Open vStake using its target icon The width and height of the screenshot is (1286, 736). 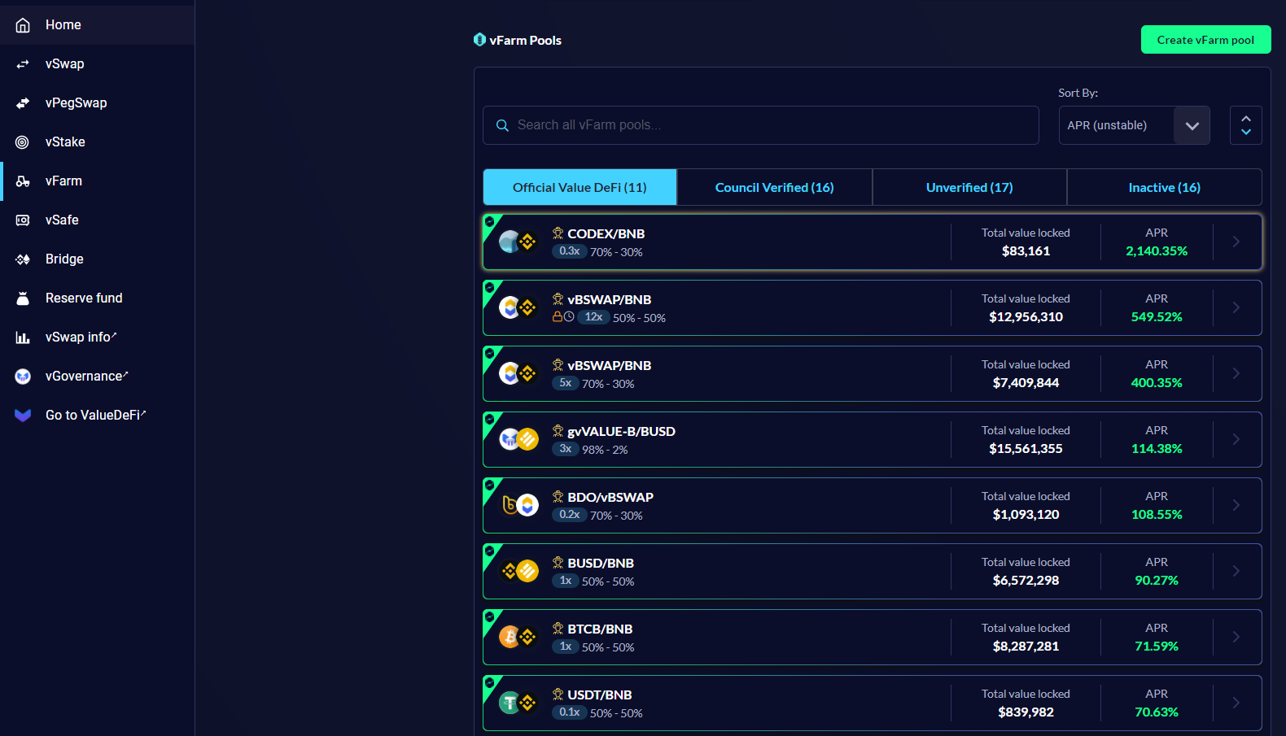tap(23, 142)
